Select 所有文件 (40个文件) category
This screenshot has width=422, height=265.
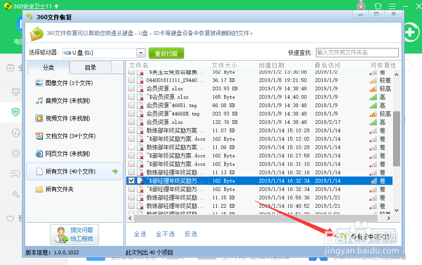74,171
